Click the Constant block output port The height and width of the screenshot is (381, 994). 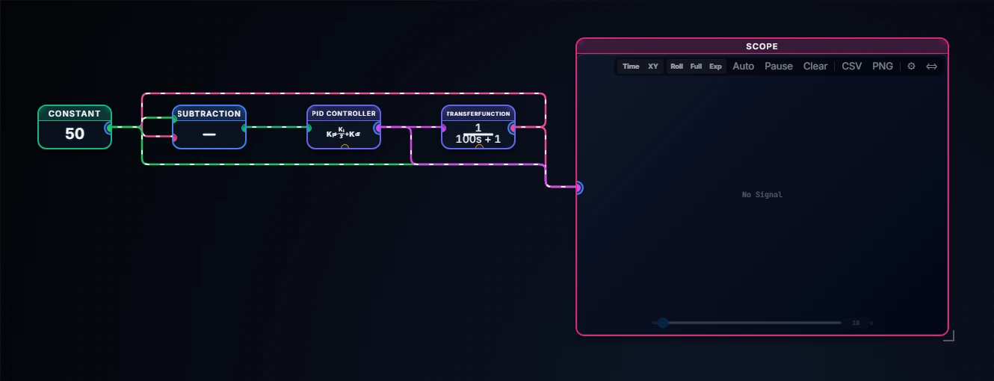coord(109,128)
